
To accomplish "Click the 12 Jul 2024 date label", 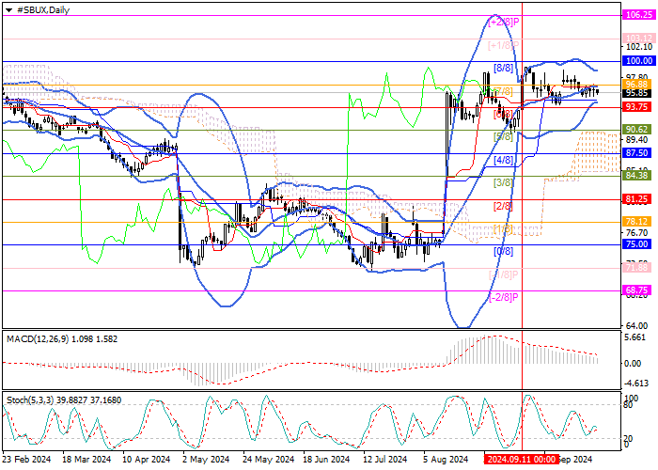I will click(x=385, y=460).
